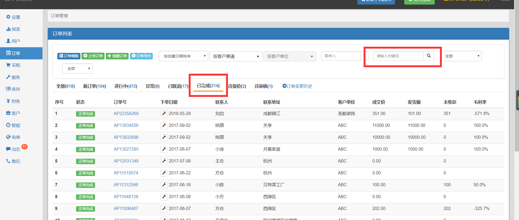Open order link AP11006487
519x220 pixels.
coord(126,208)
